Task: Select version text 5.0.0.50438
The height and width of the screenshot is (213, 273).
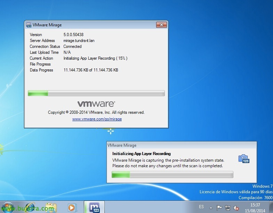Action: (73, 35)
